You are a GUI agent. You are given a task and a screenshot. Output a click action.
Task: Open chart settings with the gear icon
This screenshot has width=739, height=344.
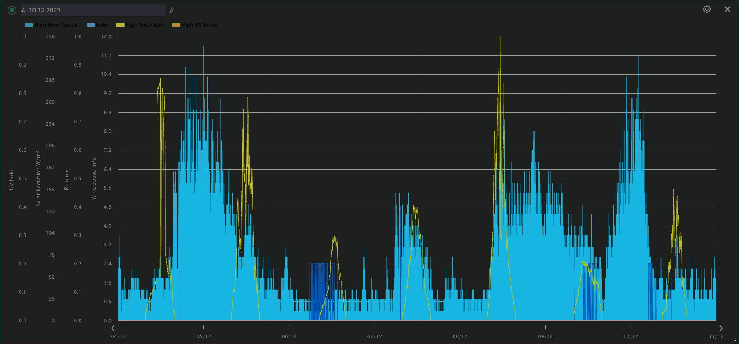(x=707, y=9)
